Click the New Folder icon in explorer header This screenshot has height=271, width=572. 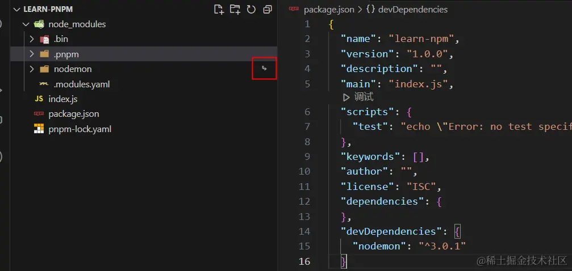tap(235, 10)
